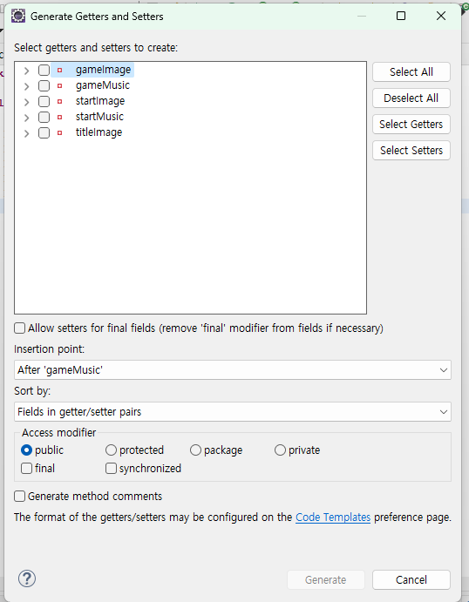The height and width of the screenshot is (602, 469).
Task: Click the Eclipse icon in title bar
Action: (x=18, y=17)
